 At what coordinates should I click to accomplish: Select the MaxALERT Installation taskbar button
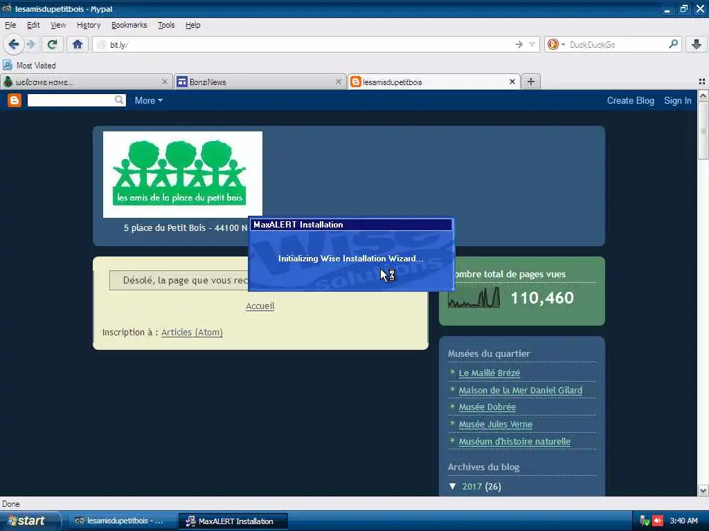pos(233,521)
